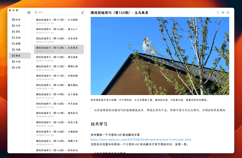Select the highlighted 潮流 folder
The width and height of the screenshot is (242, 158).
(x=20, y=56)
